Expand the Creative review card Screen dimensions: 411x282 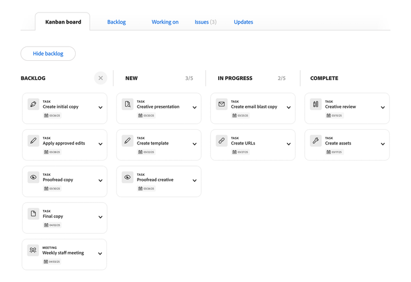click(x=383, y=107)
